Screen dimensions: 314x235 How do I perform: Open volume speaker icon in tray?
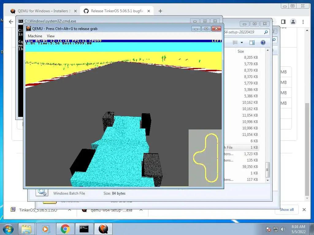coord(283,229)
